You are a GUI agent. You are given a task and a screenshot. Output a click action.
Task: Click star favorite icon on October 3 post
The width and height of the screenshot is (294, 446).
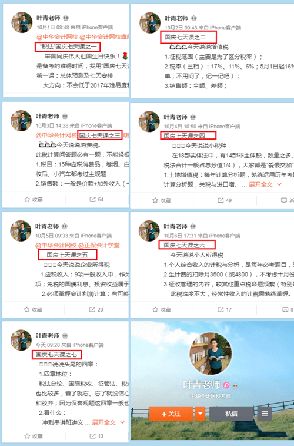[27, 199]
